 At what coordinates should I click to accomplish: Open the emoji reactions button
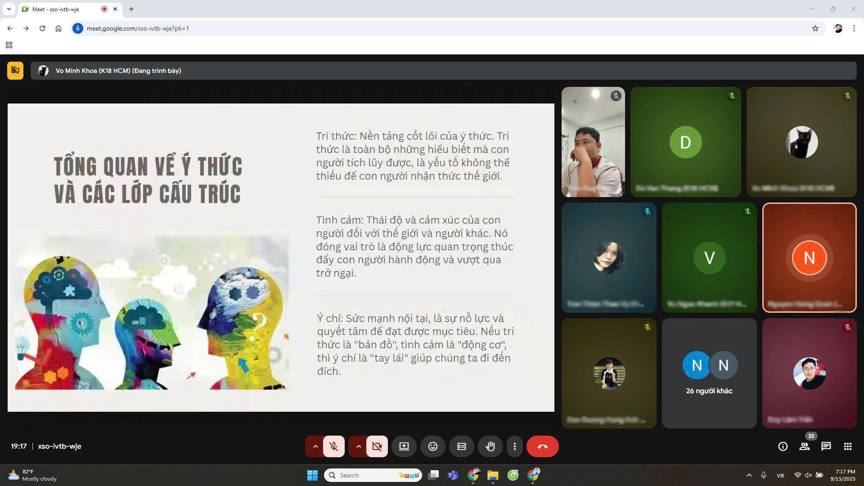(432, 446)
